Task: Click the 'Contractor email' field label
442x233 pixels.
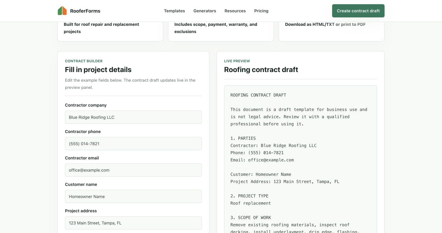Action: [82, 158]
